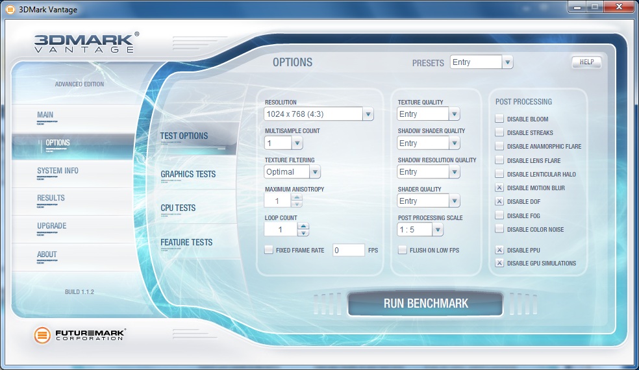The image size is (639, 370).
Task: Toggle the Fixed Frame Rate checkbox
Action: (269, 250)
